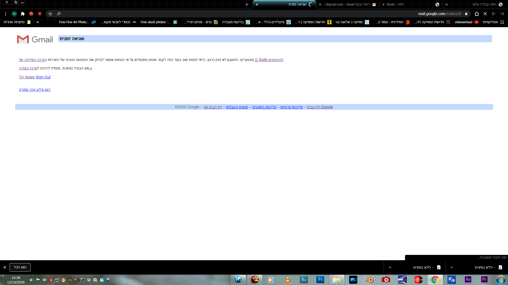
Task: Switch to the first tab (חווה עבודה אישי)
Action: click(x=484, y=4)
